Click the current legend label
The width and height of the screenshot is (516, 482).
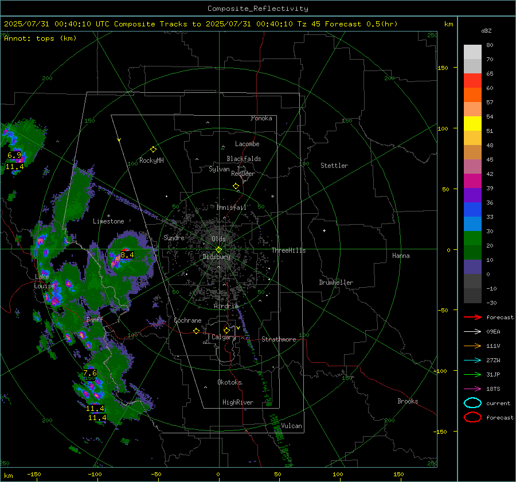498,403
